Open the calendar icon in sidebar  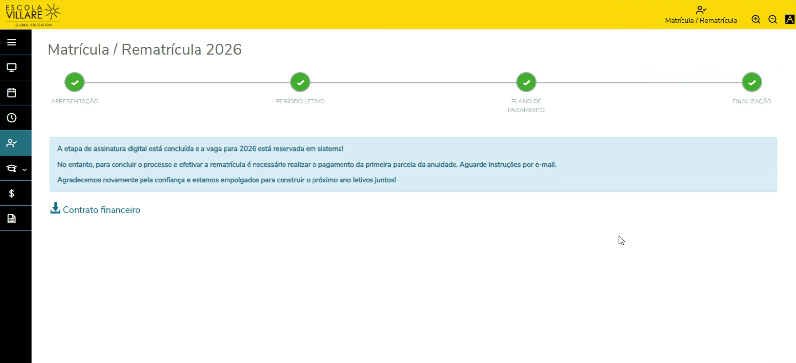pos(12,93)
